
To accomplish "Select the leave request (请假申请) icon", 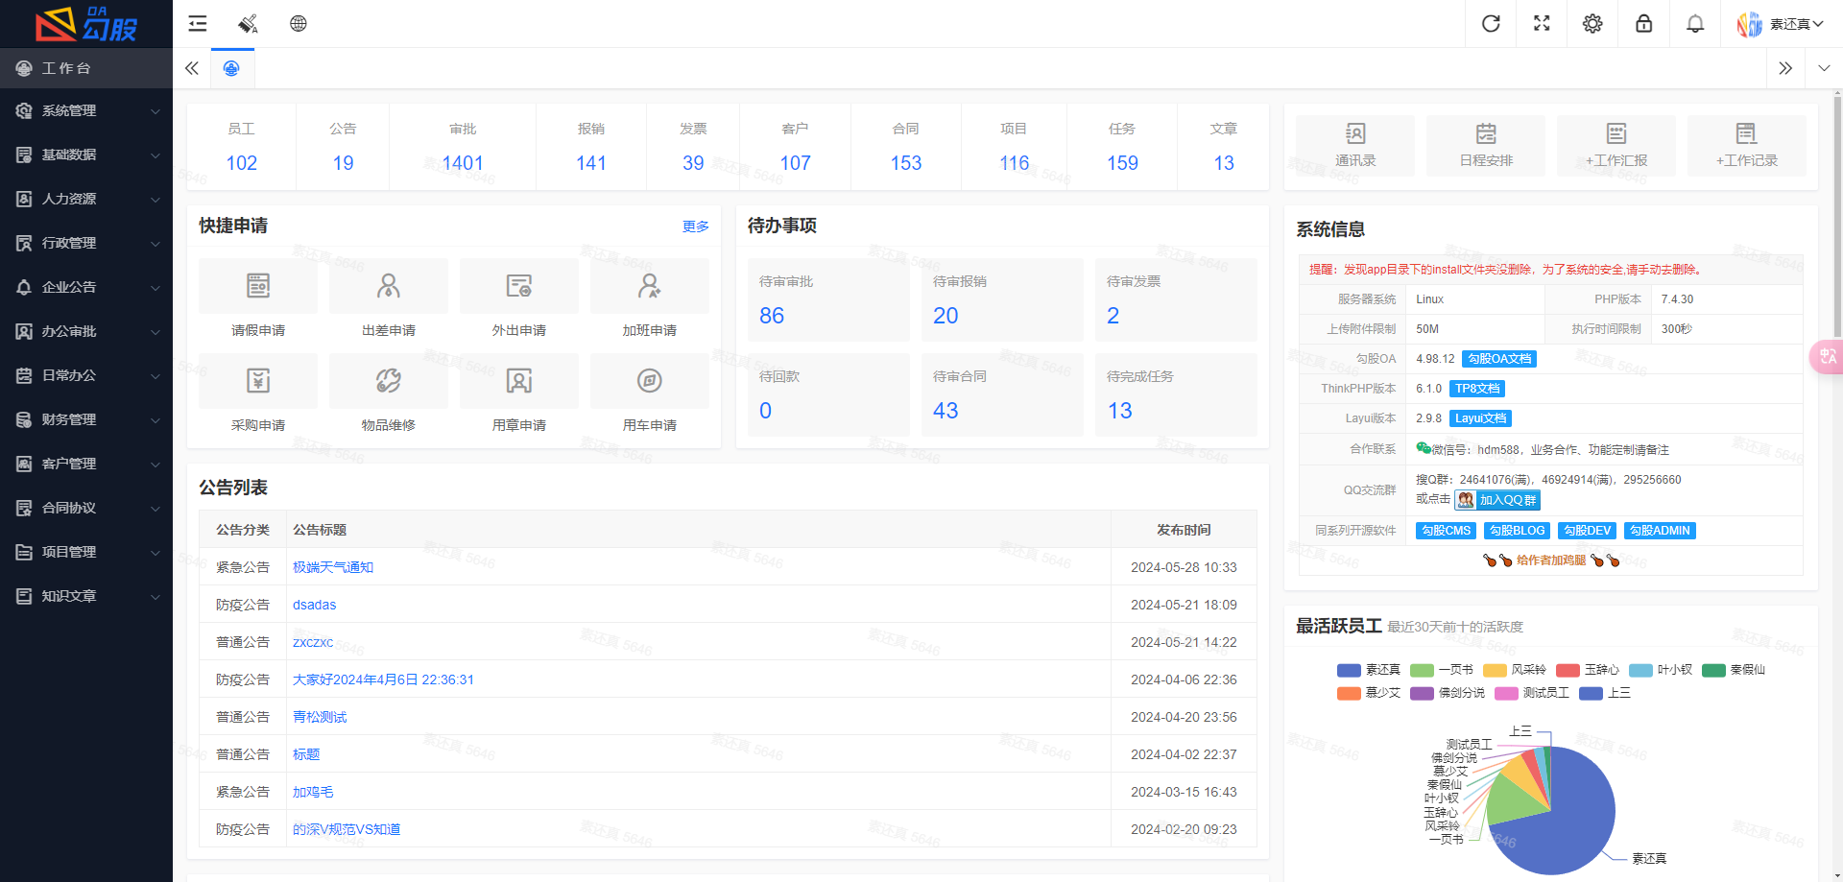I will [x=257, y=285].
